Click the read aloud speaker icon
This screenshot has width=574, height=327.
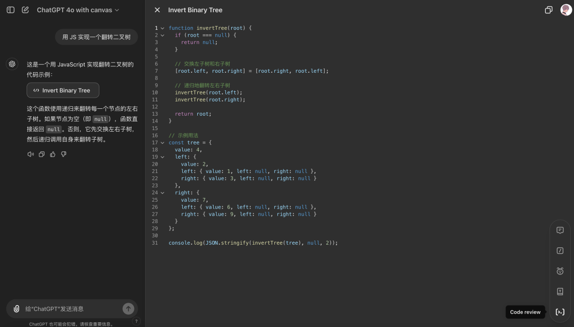coord(30,154)
